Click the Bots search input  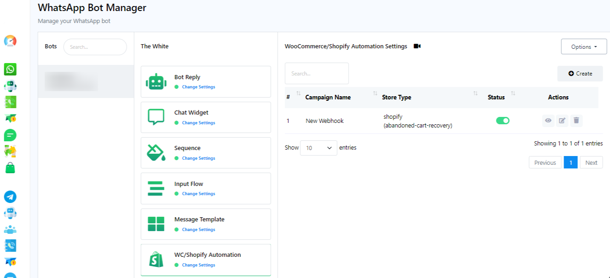coord(95,47)
